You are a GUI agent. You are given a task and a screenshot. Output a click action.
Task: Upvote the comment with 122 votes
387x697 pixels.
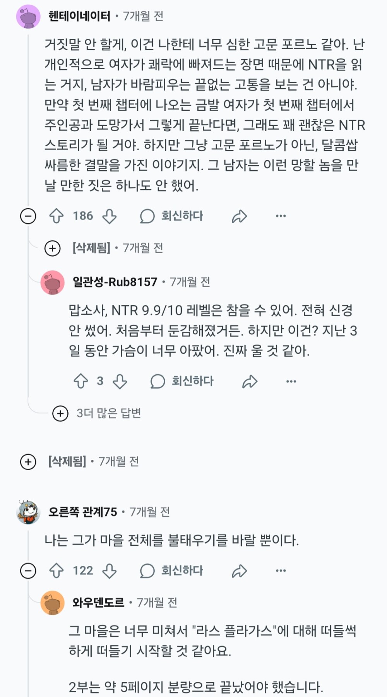pos(57,570)
